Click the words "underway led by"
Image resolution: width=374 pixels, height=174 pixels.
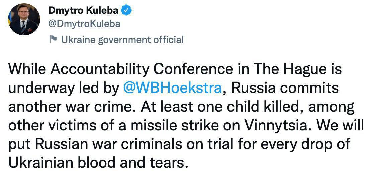coord(64,88)
